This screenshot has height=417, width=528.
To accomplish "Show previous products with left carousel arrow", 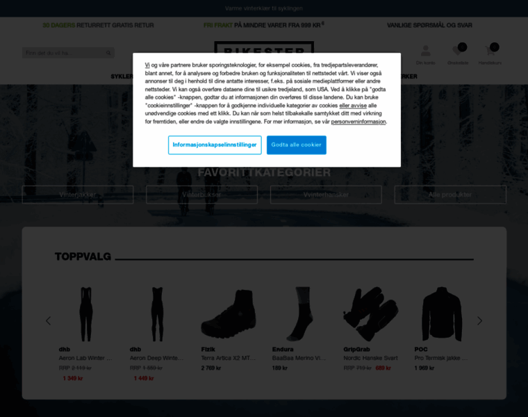I will [49, 320].
